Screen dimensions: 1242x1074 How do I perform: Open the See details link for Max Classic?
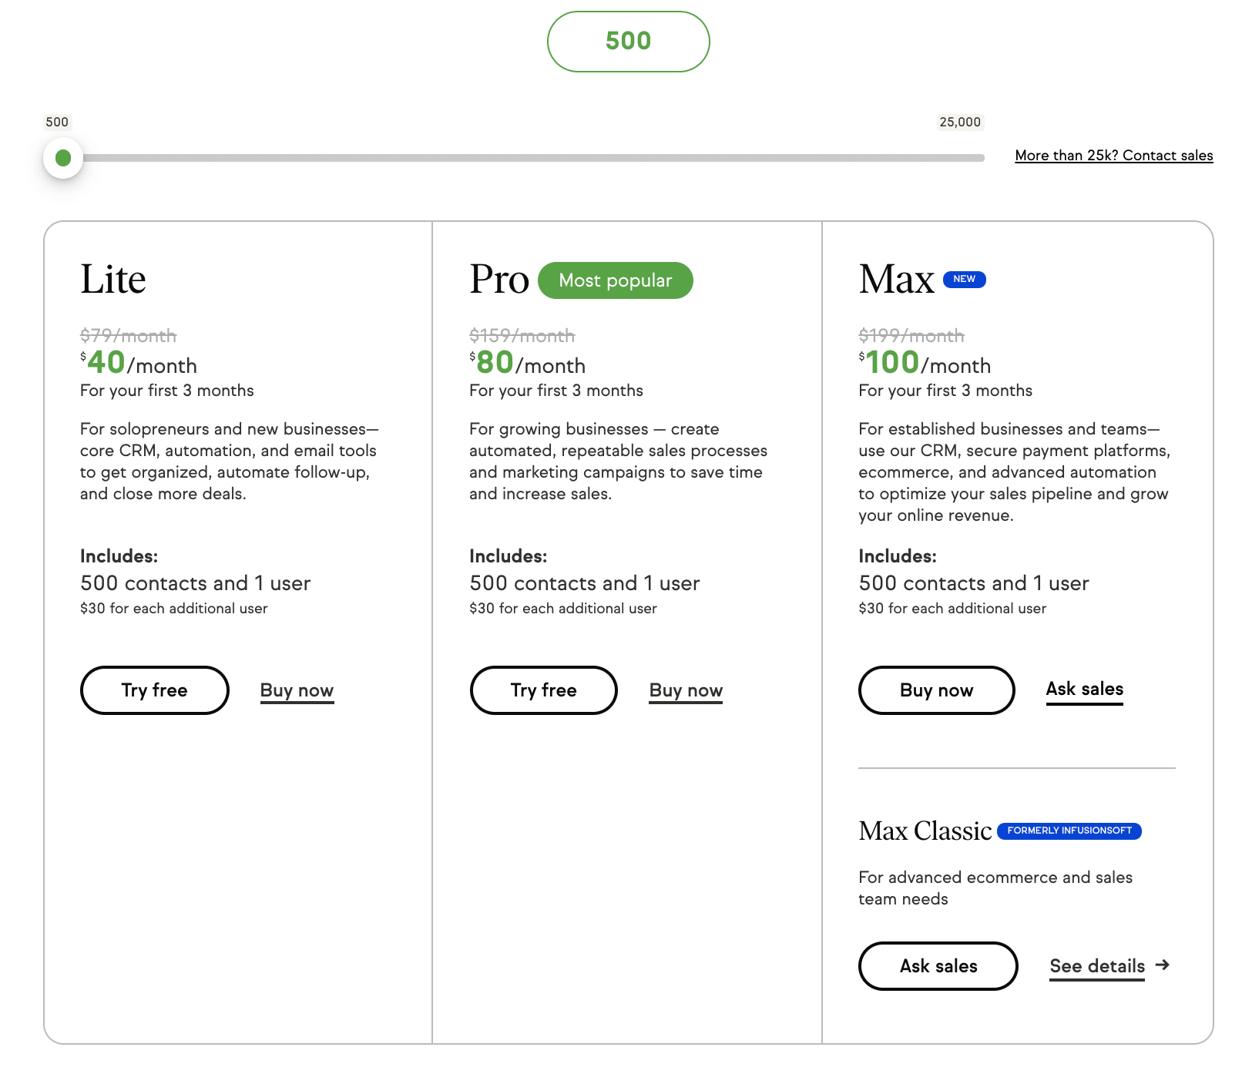(1097, 966)
